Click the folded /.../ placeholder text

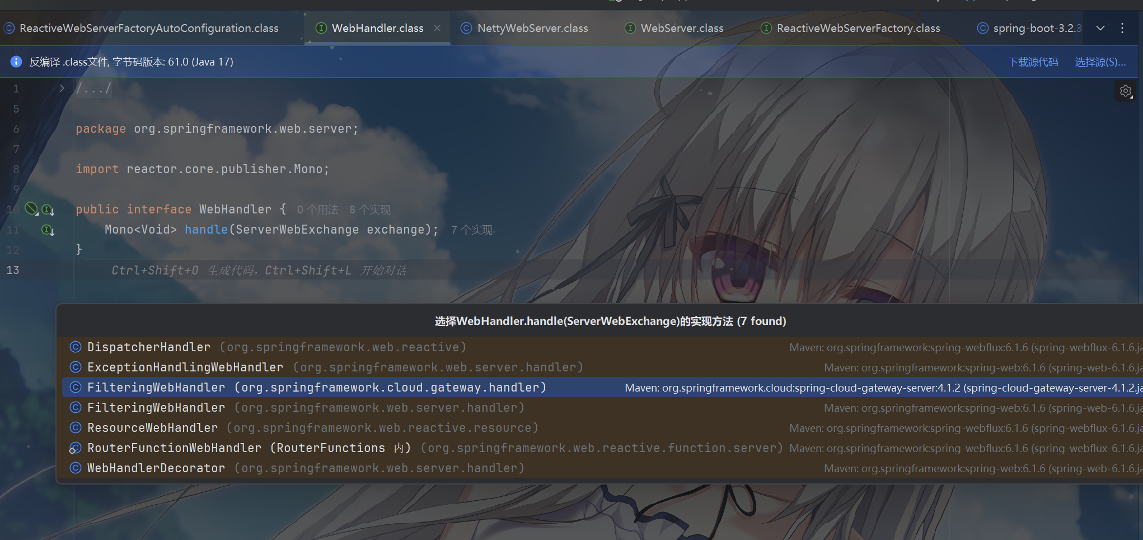pos(93,88)
